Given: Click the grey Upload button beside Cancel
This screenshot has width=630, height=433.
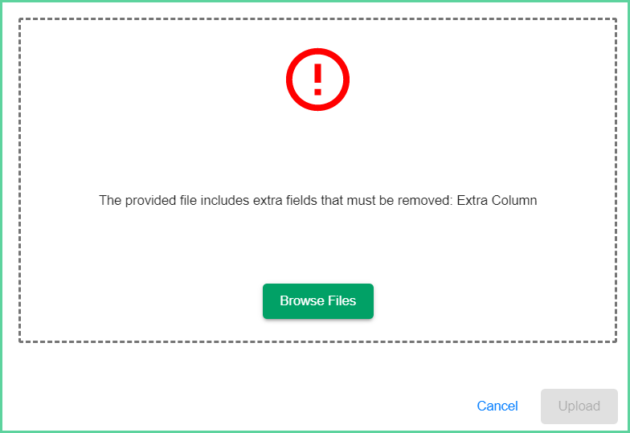Looking at the screenshot, I should (579, 406).
